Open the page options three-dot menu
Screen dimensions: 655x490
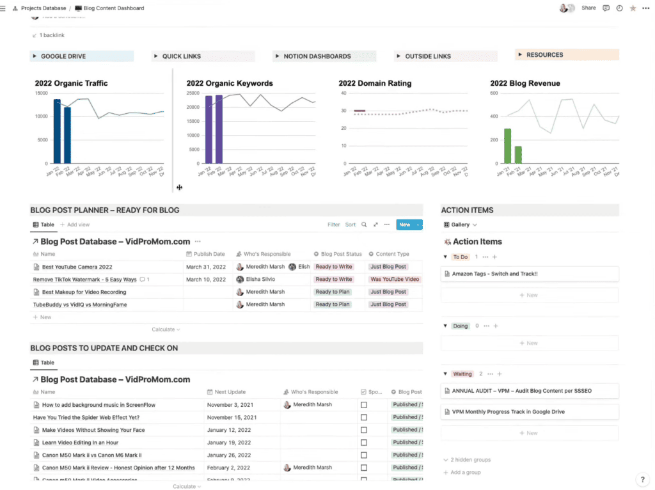coord(646,8)
